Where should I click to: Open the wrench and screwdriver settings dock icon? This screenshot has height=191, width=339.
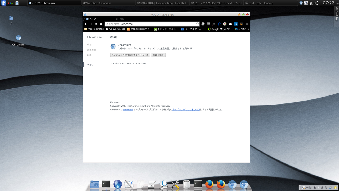pos(175,184)
